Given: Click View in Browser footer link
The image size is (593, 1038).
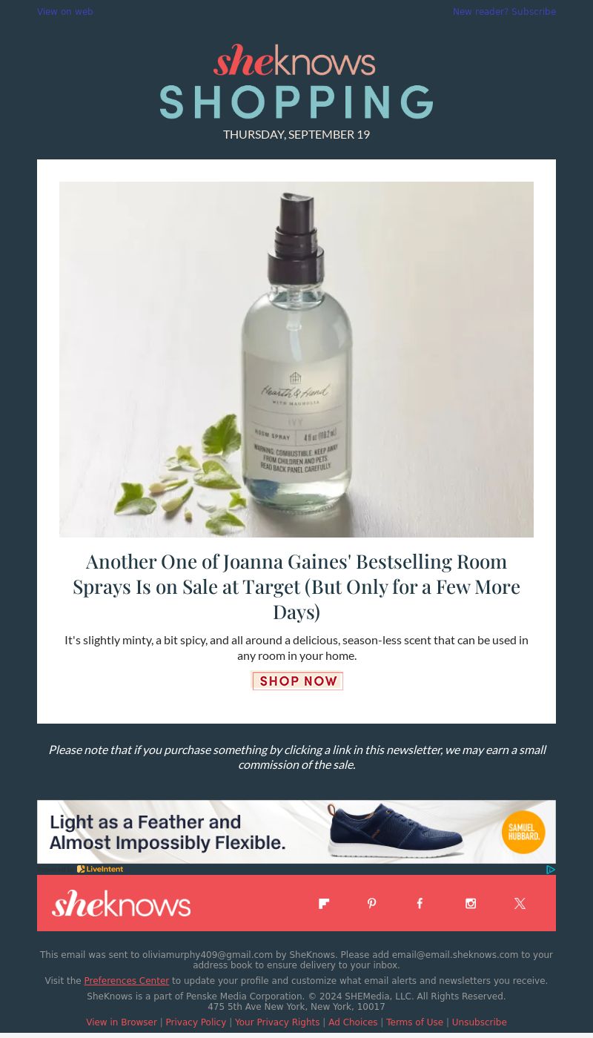Looking at the screenshot, I should (122, 1022).
